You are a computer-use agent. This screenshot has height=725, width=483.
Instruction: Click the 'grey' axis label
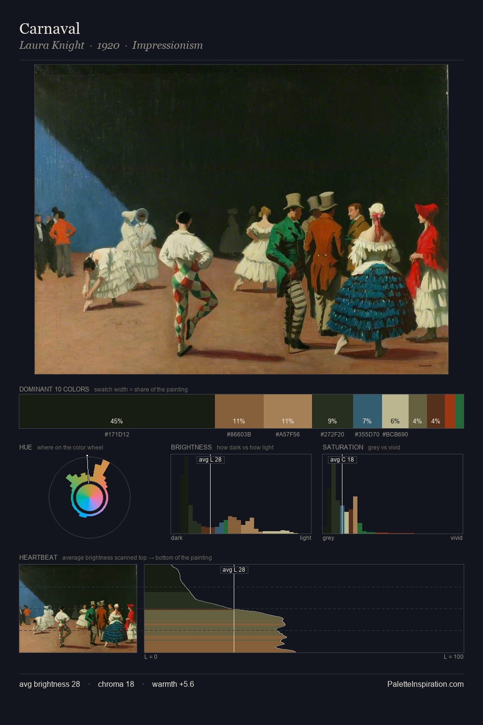point(328,538)
